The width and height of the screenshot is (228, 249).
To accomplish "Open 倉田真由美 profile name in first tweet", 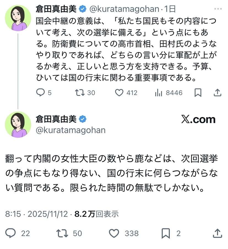I will point(56,9).
